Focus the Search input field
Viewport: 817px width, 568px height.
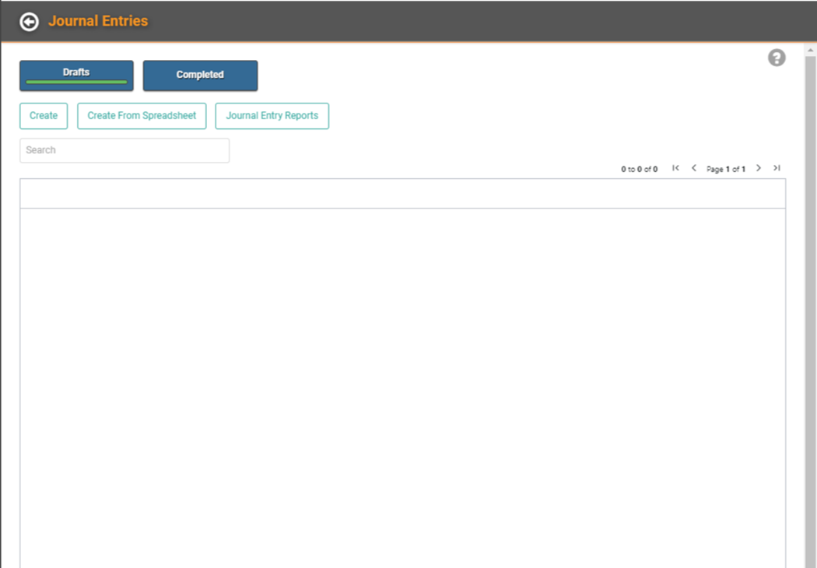point(124,150)
